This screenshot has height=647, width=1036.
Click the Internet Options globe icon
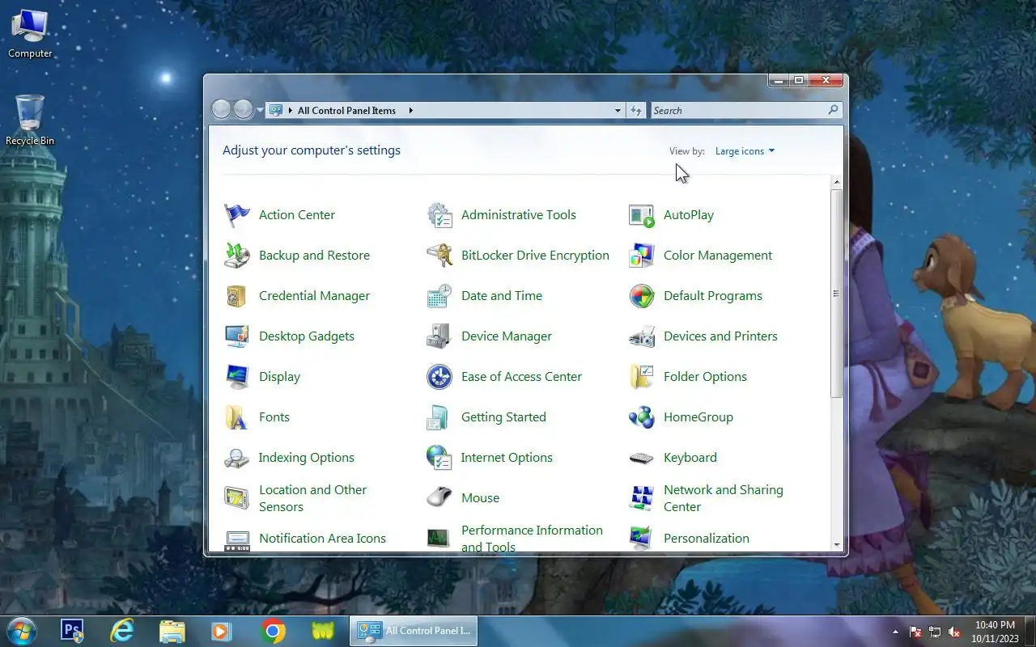coord(439,458)
